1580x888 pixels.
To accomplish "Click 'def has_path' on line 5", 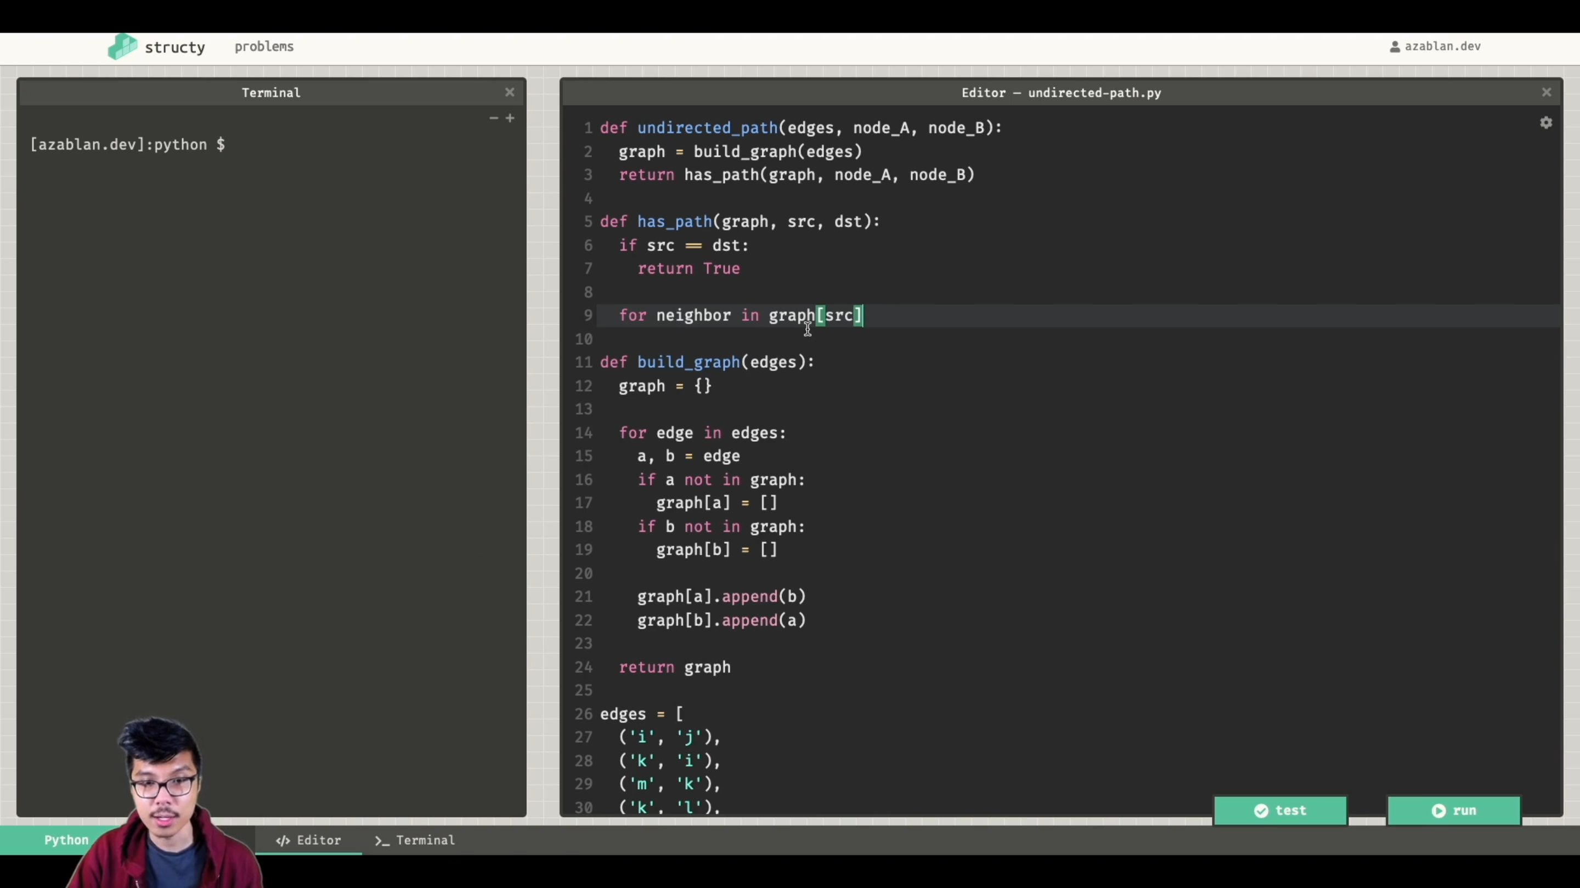I will [x=656, y=222].
